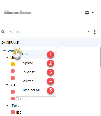Click the red status square next to Ilan

pos(13,99)
